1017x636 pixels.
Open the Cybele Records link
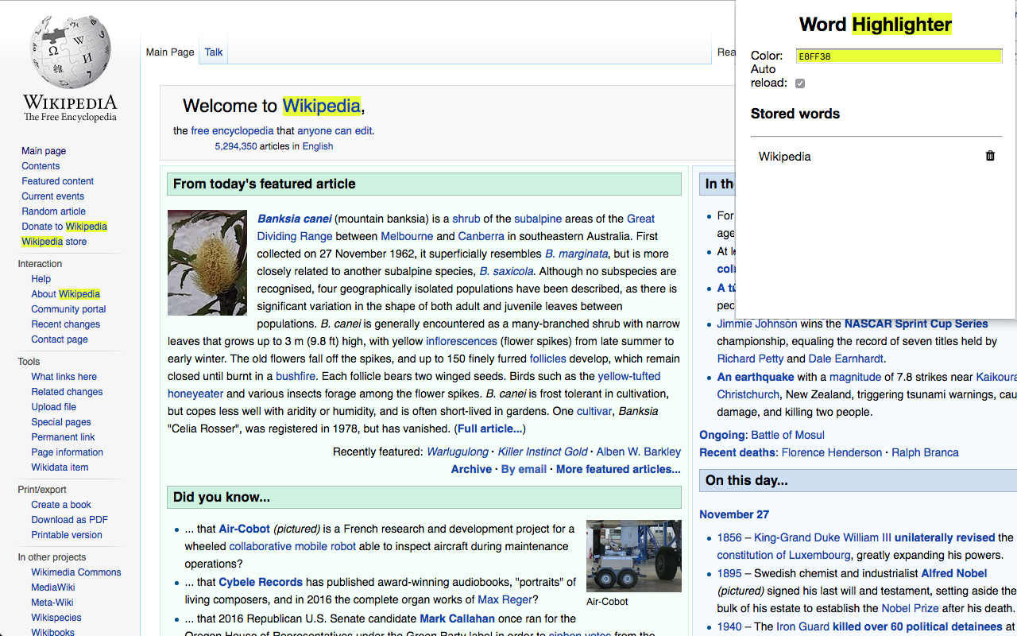261,582
